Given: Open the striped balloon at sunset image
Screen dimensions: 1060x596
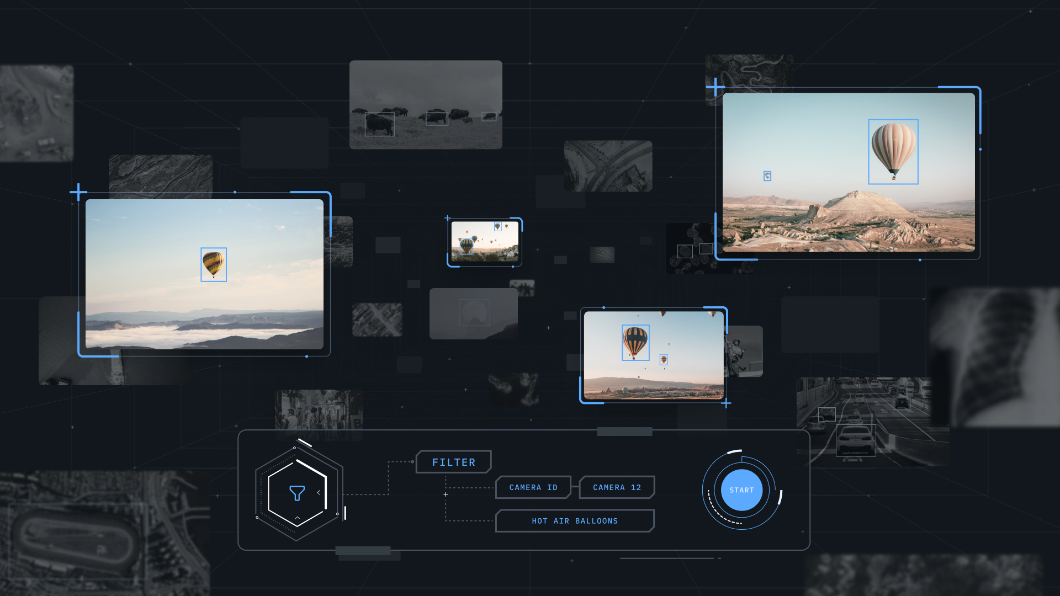Looking at the screenshot, I should (654, 355).
